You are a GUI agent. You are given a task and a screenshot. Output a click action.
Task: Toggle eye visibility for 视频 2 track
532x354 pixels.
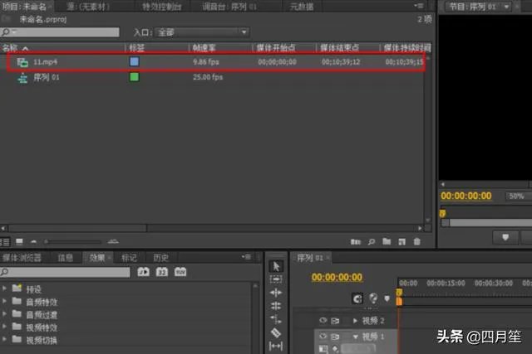click(323, 320)
